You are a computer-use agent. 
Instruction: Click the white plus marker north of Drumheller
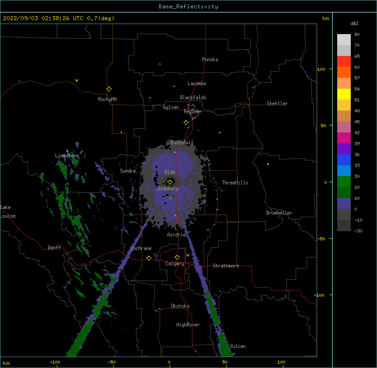click(x=268, y=164)
